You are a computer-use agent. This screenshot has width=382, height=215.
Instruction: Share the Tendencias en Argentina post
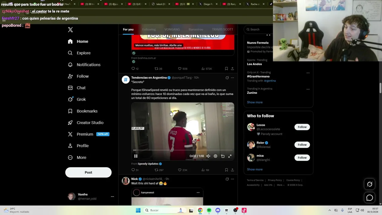pos(232,170)
